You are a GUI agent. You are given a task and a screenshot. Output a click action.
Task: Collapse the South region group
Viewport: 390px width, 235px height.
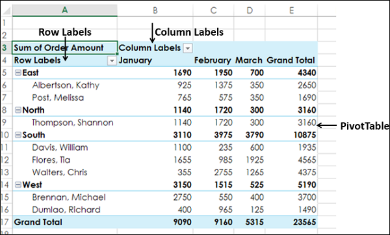pos(18,134)
